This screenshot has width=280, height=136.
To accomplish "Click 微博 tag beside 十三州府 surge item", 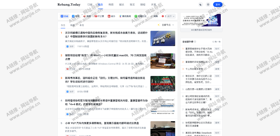I will (x=217, y=69).
